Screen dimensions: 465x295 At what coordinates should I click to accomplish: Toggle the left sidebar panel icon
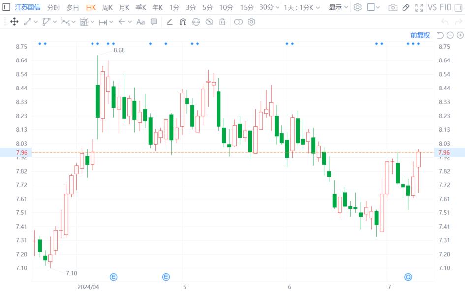tap(6, 7)
